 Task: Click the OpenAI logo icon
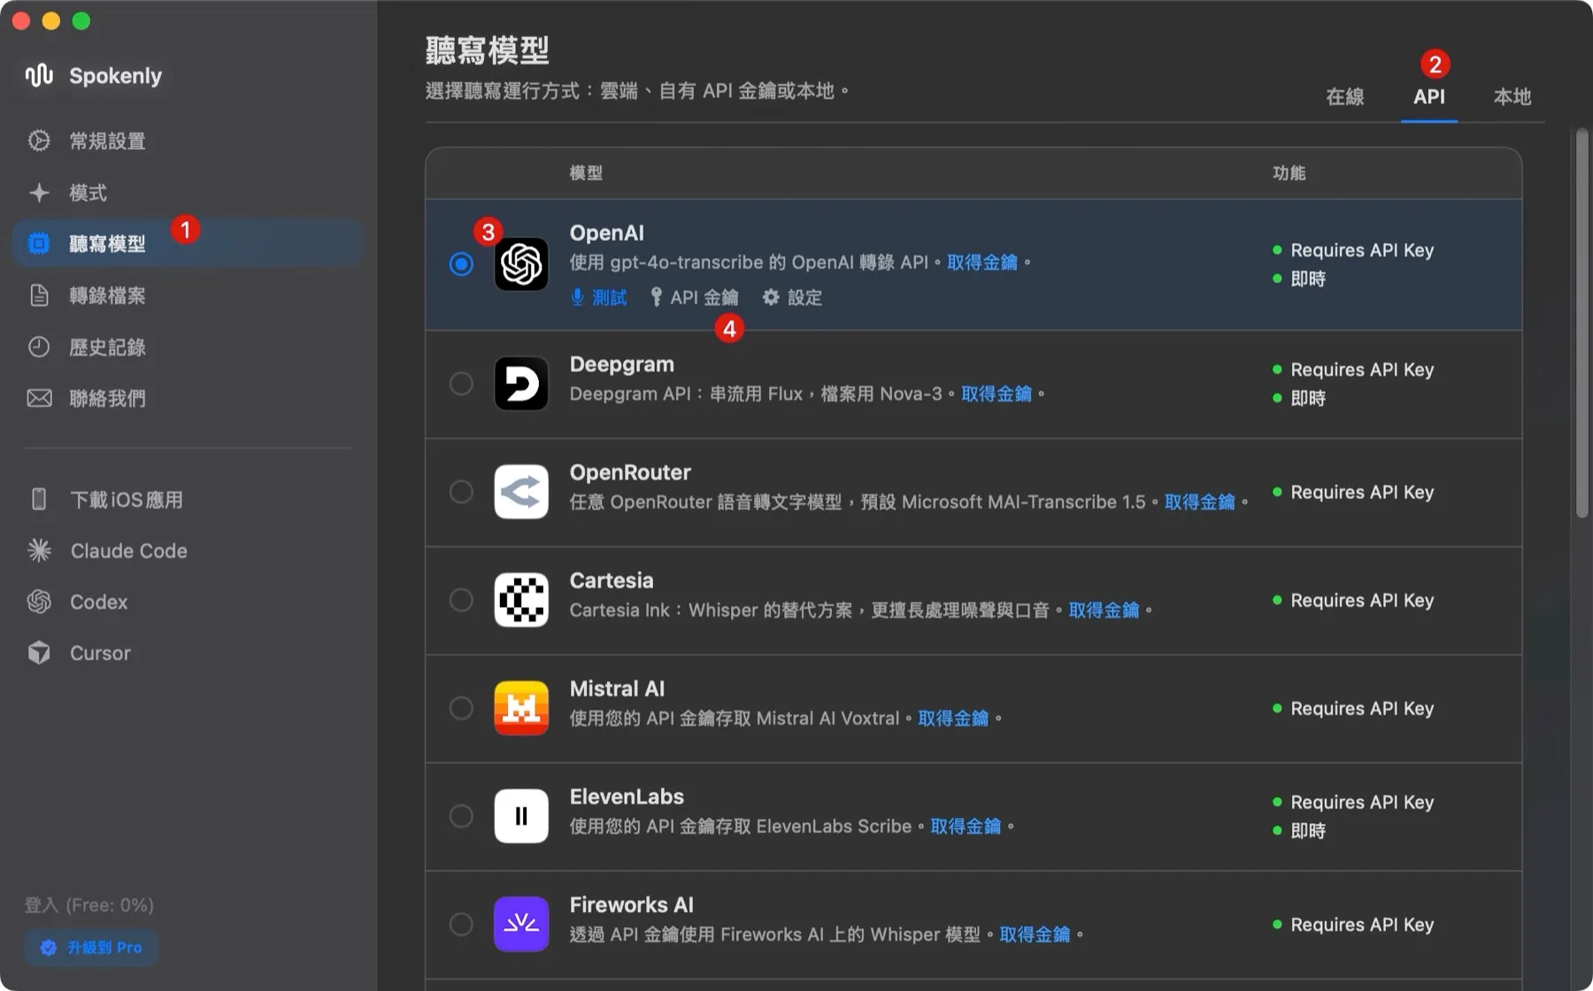click(x=521, y=264)
